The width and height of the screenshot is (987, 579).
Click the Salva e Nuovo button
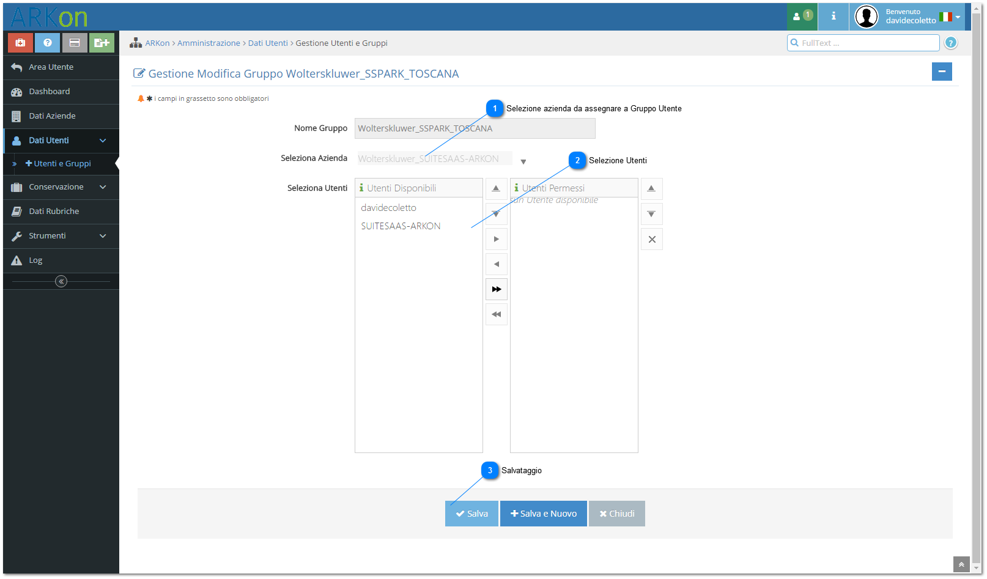(x=544, y=514)
